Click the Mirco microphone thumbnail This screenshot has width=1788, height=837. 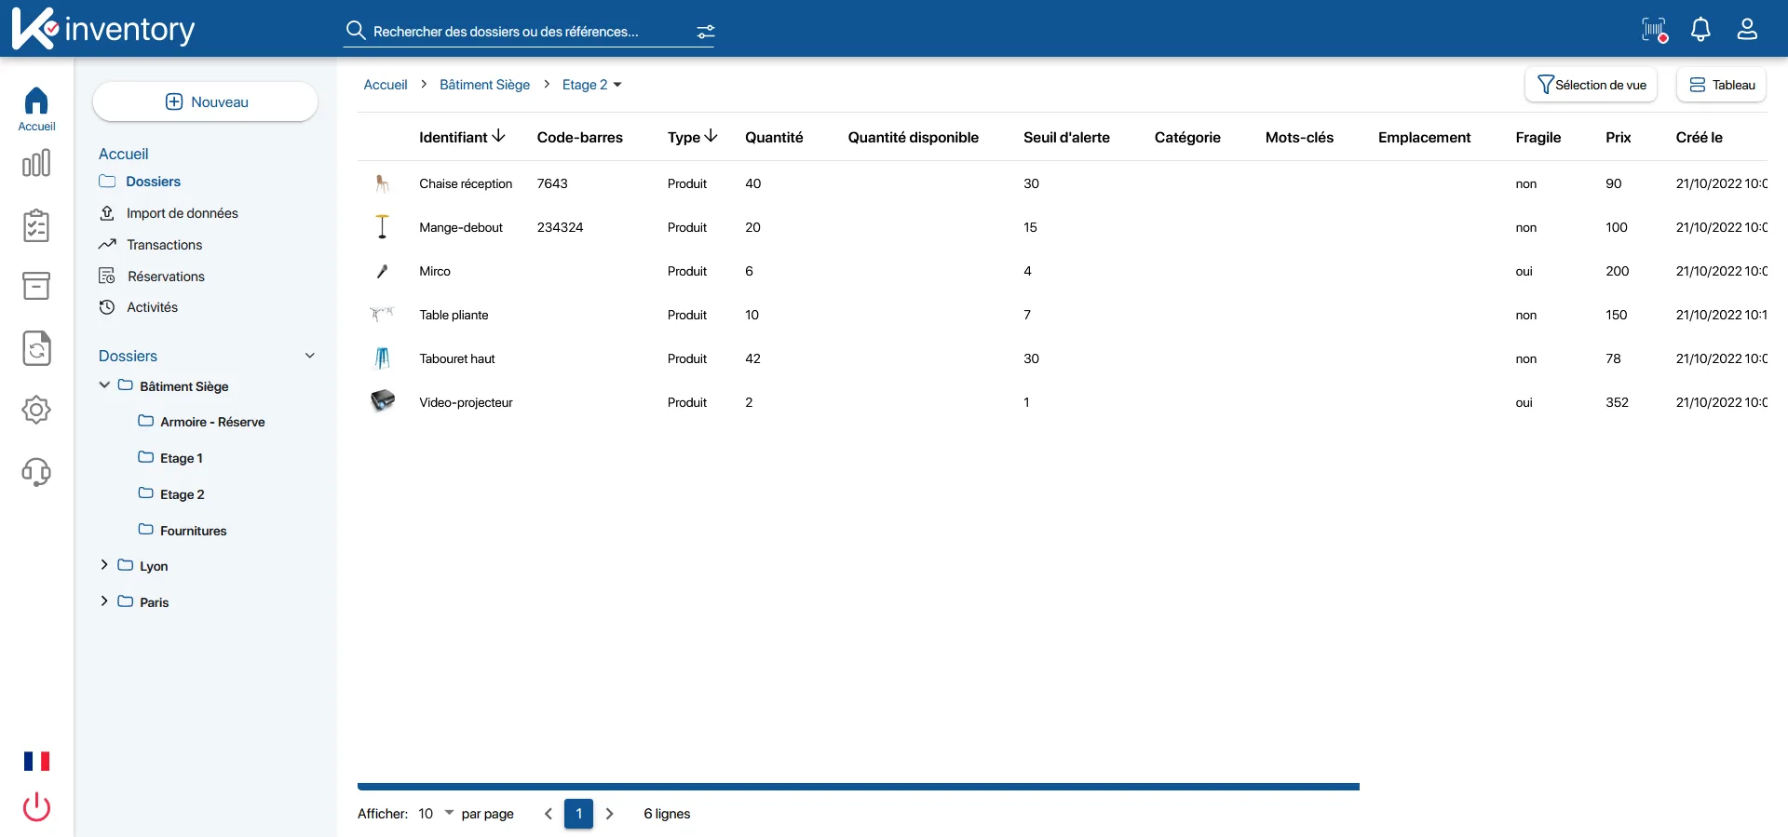click(382, 271)
